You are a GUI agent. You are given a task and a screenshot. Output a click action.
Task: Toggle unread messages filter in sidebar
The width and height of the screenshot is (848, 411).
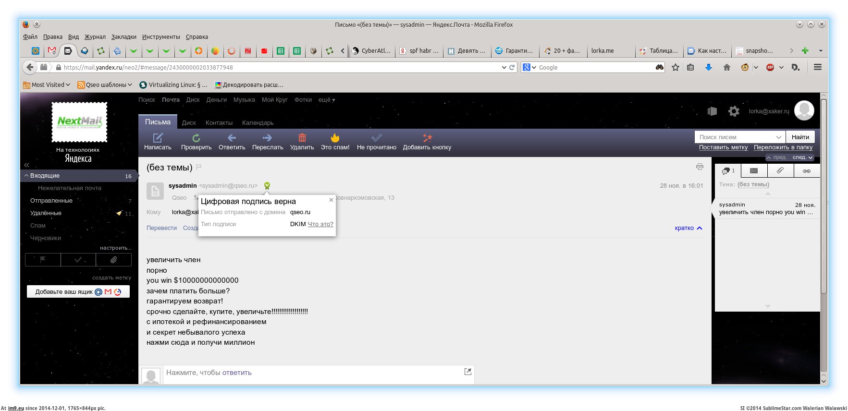78,260
